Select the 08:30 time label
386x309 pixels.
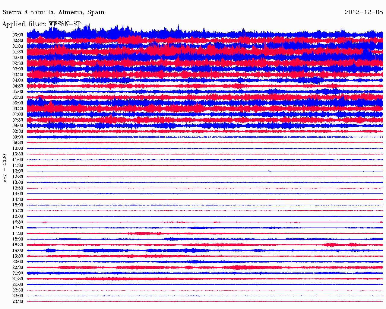18,132
